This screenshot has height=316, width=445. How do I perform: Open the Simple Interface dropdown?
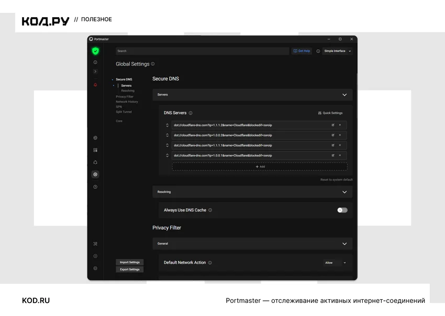click(338, 51)
